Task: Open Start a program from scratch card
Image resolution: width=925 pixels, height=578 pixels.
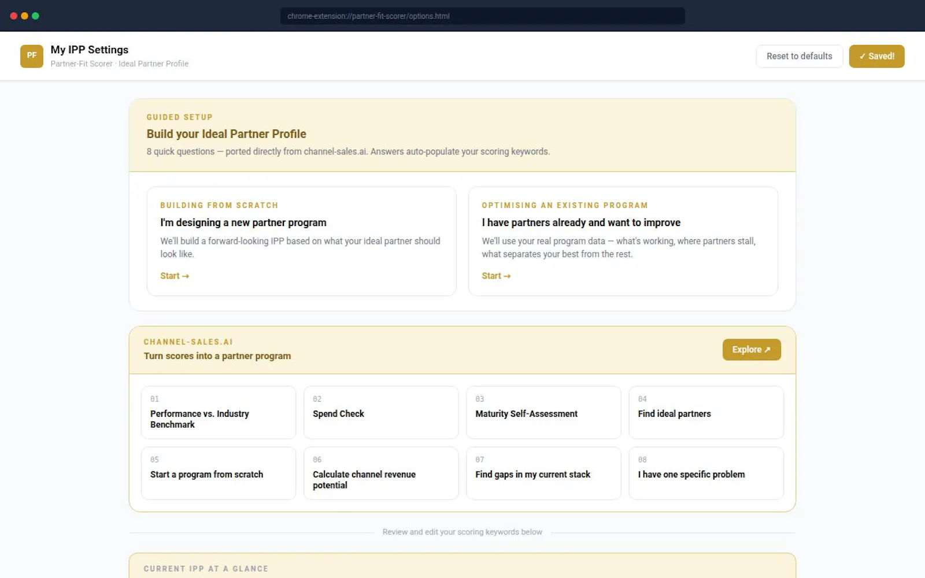Action: [x=219, y=473]
